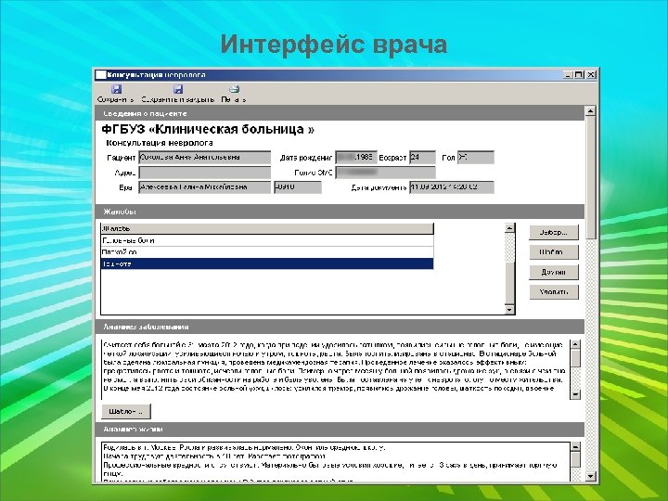Click the main window scrollbar up arrow
668x501 pixels.
(590, 111)
